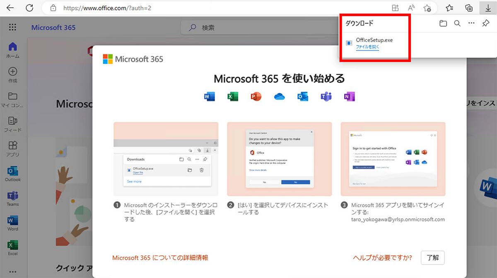Click the step 1 Downloads illustration

166,159
